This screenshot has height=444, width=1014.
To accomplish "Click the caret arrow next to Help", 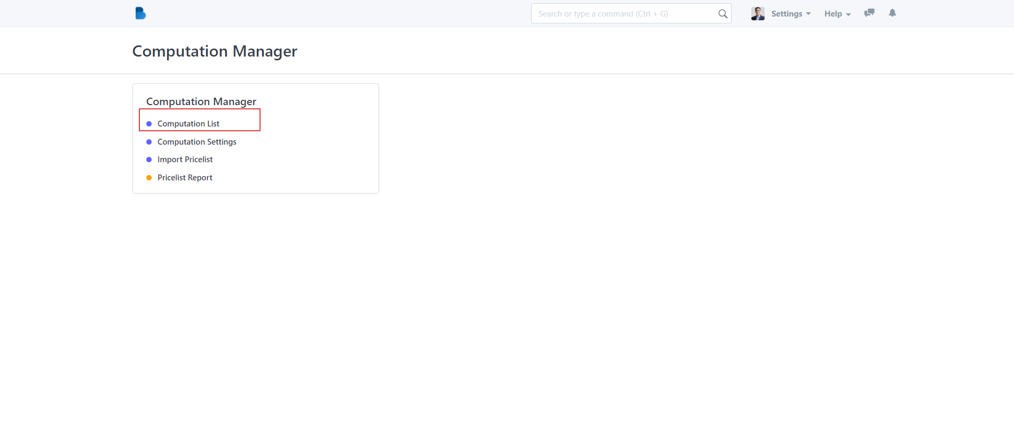I will click(x=848, y=14).
